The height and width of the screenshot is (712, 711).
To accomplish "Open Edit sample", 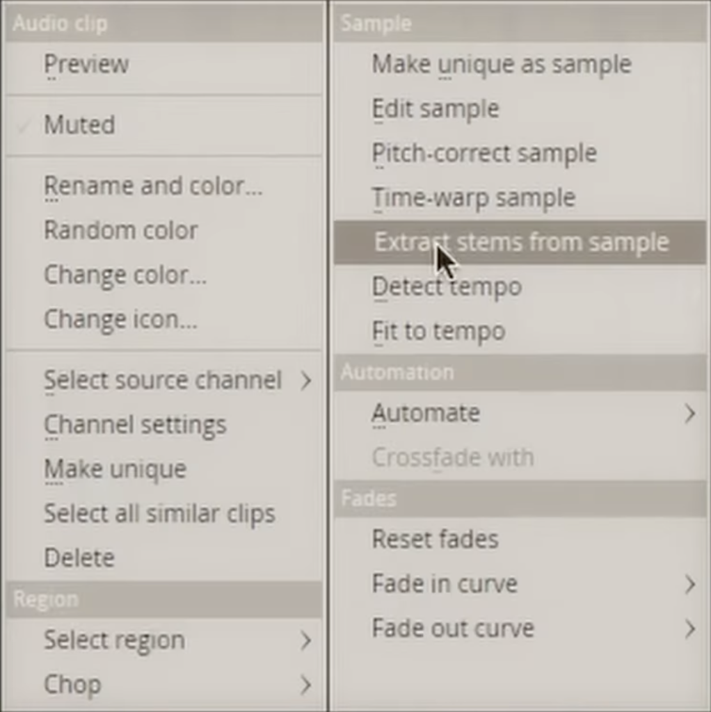I will [436, 109].
